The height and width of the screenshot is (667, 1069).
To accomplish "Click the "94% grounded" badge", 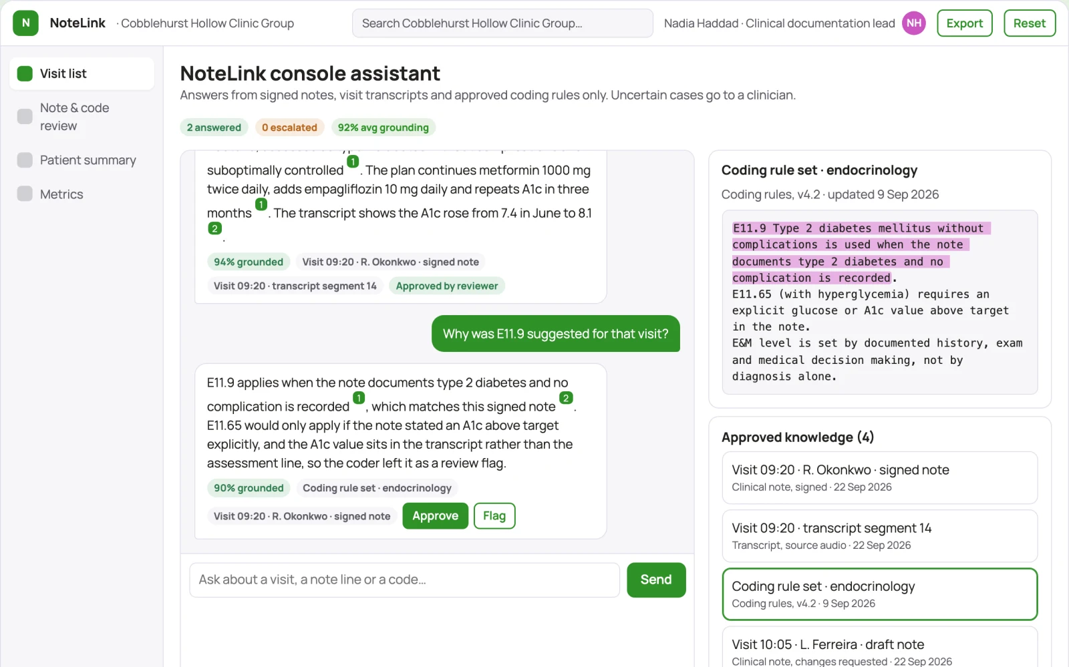I will coord(249,262).
